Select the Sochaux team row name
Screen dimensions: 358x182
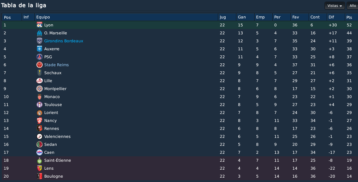pyautogui.click(x=53, y=73)
